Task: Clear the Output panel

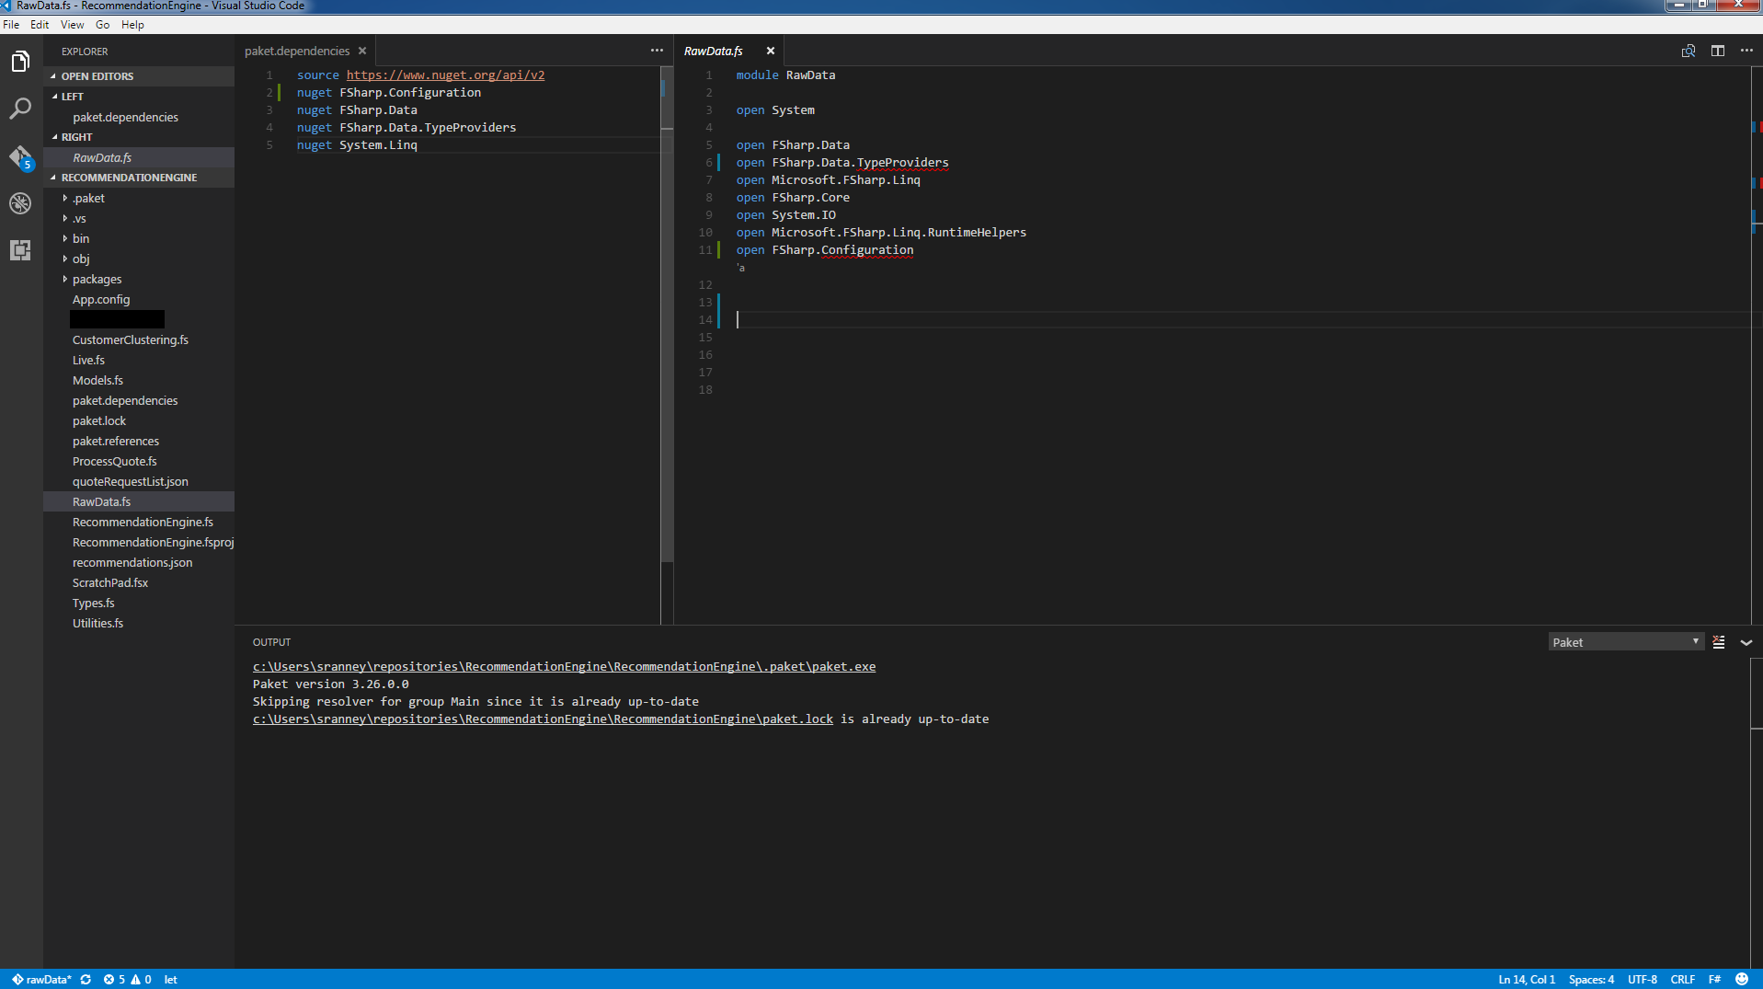Action: (x=1719, y=642)
